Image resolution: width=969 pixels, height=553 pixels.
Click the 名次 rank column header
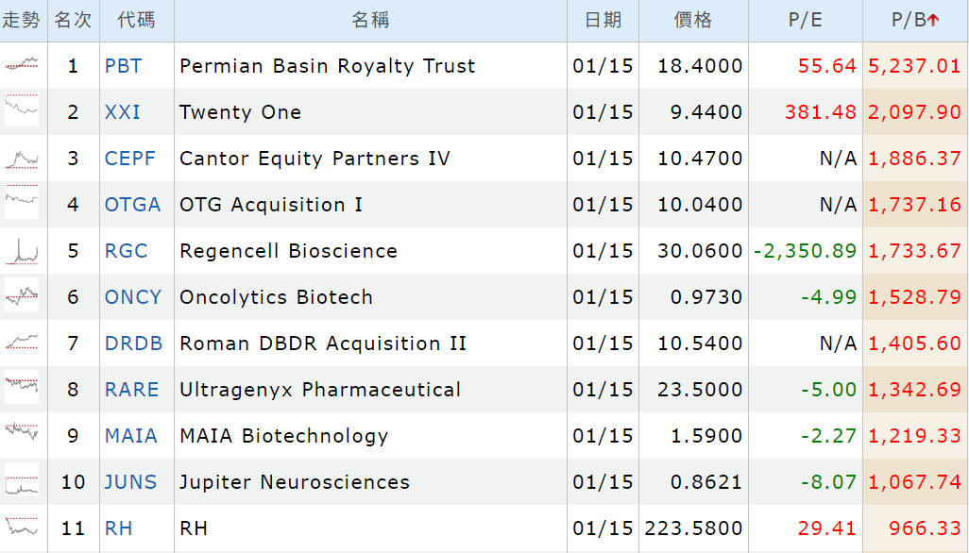[x=74, y=20]
